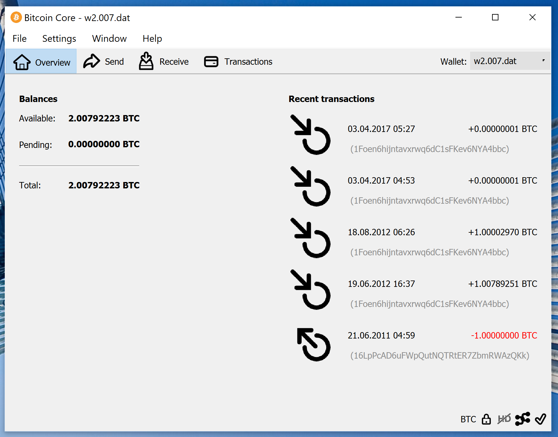Image resolution: width=558 pixels, height=437 pixels.
Task: Go to the Transactions tab
Action: pos(238,62)
